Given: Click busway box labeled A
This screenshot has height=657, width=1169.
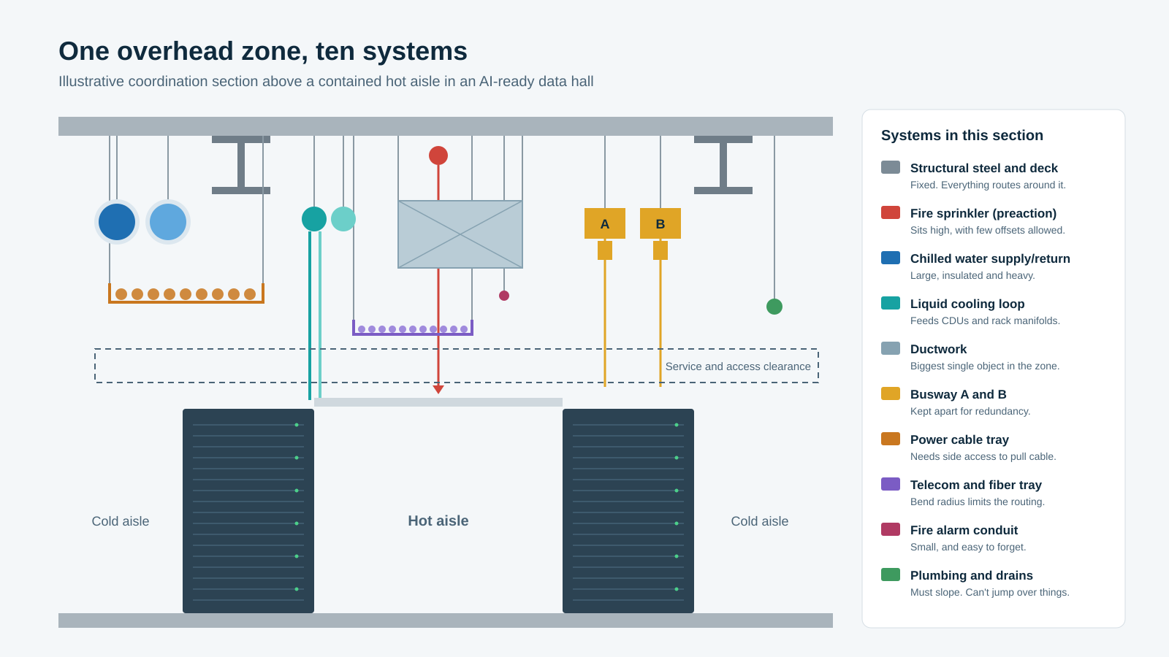Looking at the screenshot, I should 605,223.
